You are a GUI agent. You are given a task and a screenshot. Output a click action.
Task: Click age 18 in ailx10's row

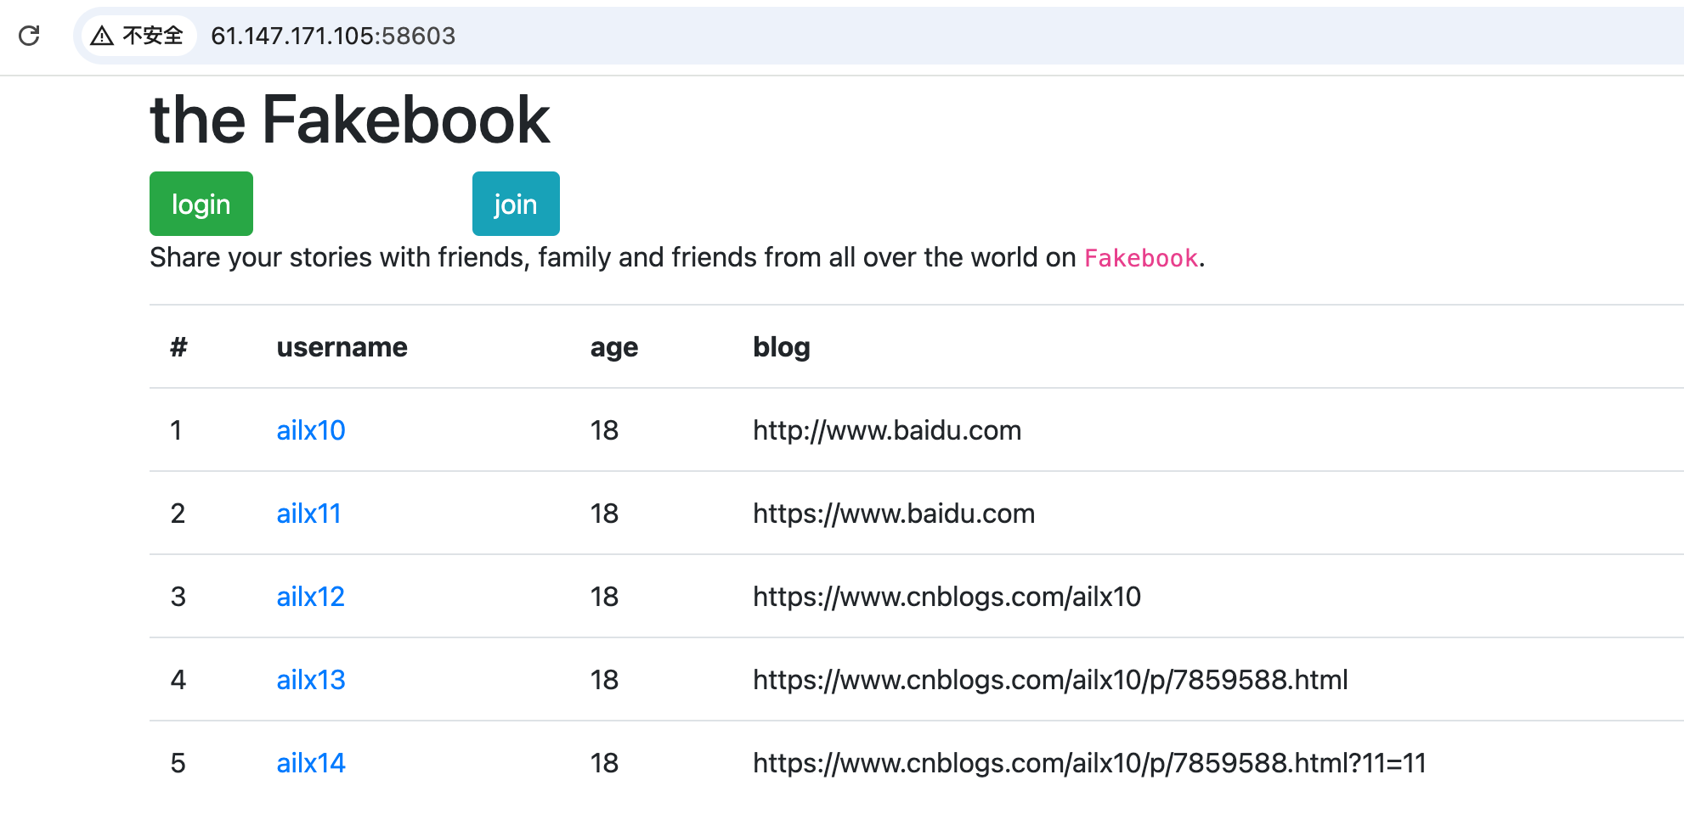[x=604, y=430]
